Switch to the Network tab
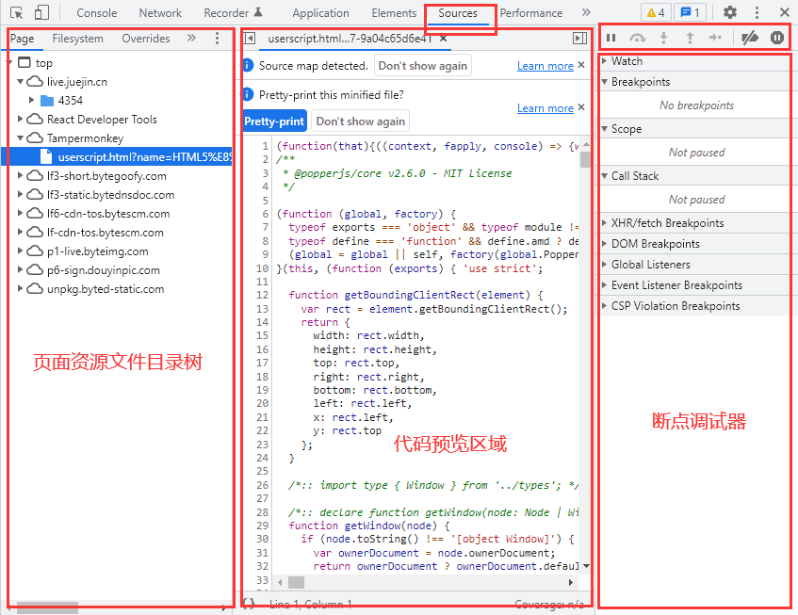The width and height of the screenshot is (798, 615). click(160, 13)
